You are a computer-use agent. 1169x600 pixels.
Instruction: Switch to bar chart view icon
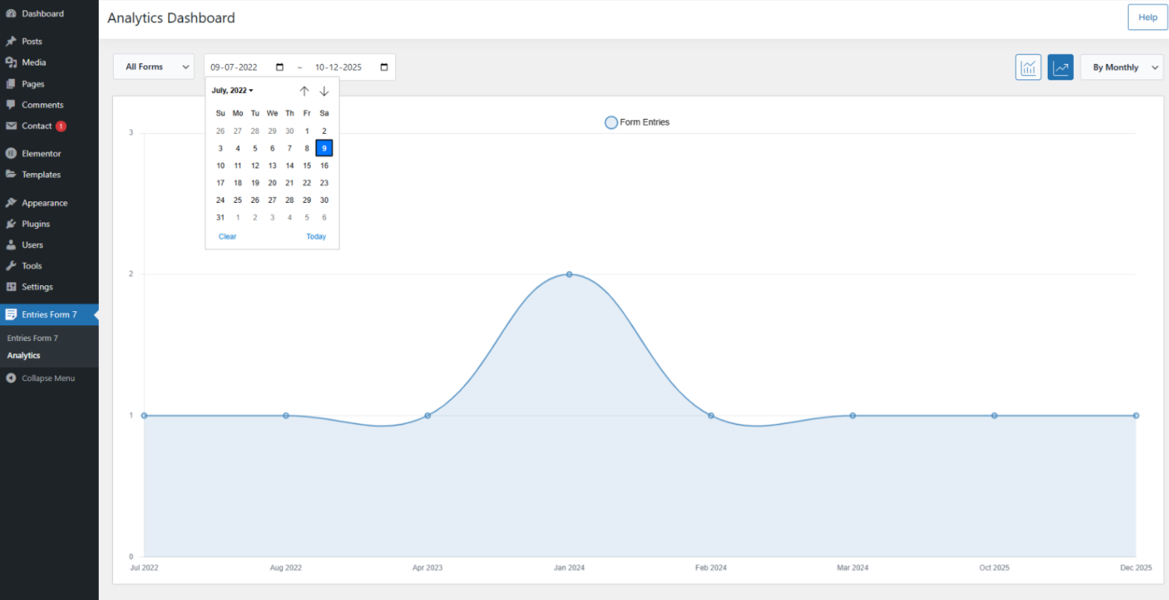1028,68
